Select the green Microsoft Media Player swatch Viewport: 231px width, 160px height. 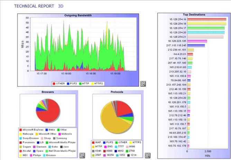click(x=47, y=142)
